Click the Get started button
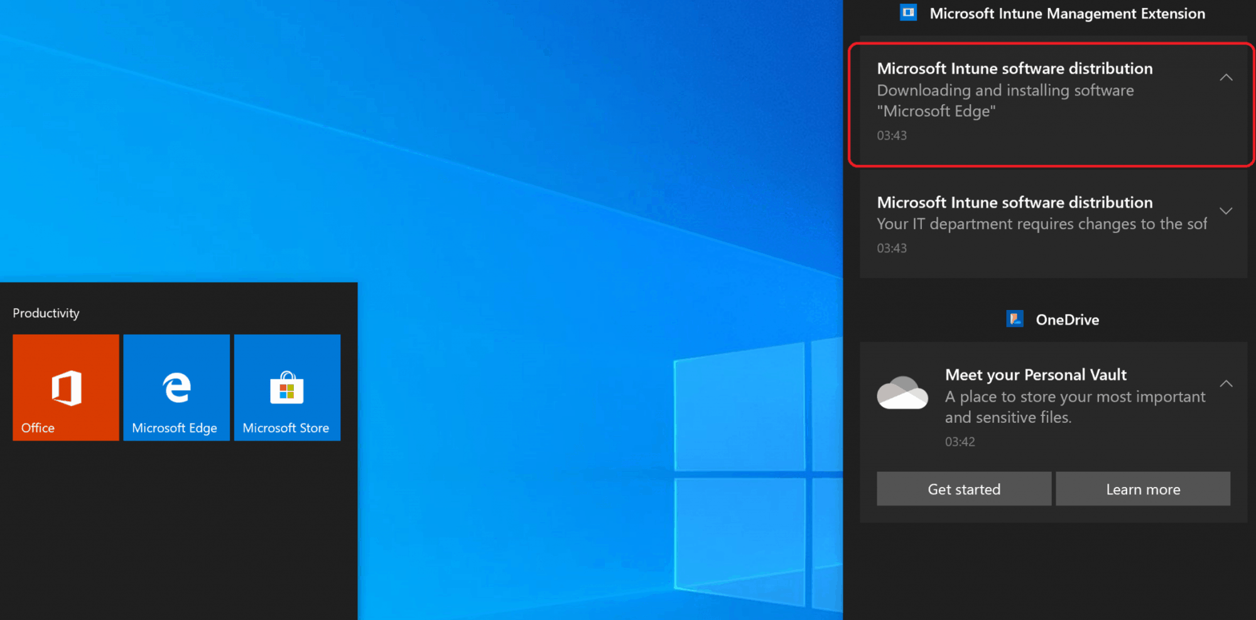Screen dimensions: 1256x620 coord(964,489)
